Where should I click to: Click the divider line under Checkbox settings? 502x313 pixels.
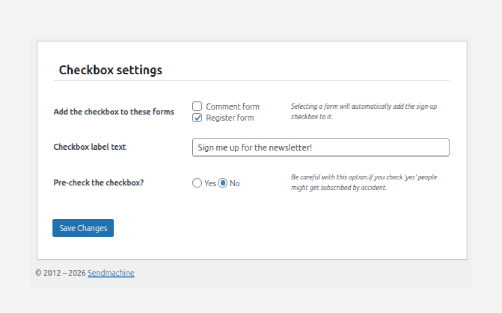point(251,81)
